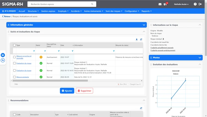Check the Mesure corrective et anomalie row
Image resolution: width=207 pixels, height=117 pixels.
tap(14, 57)
